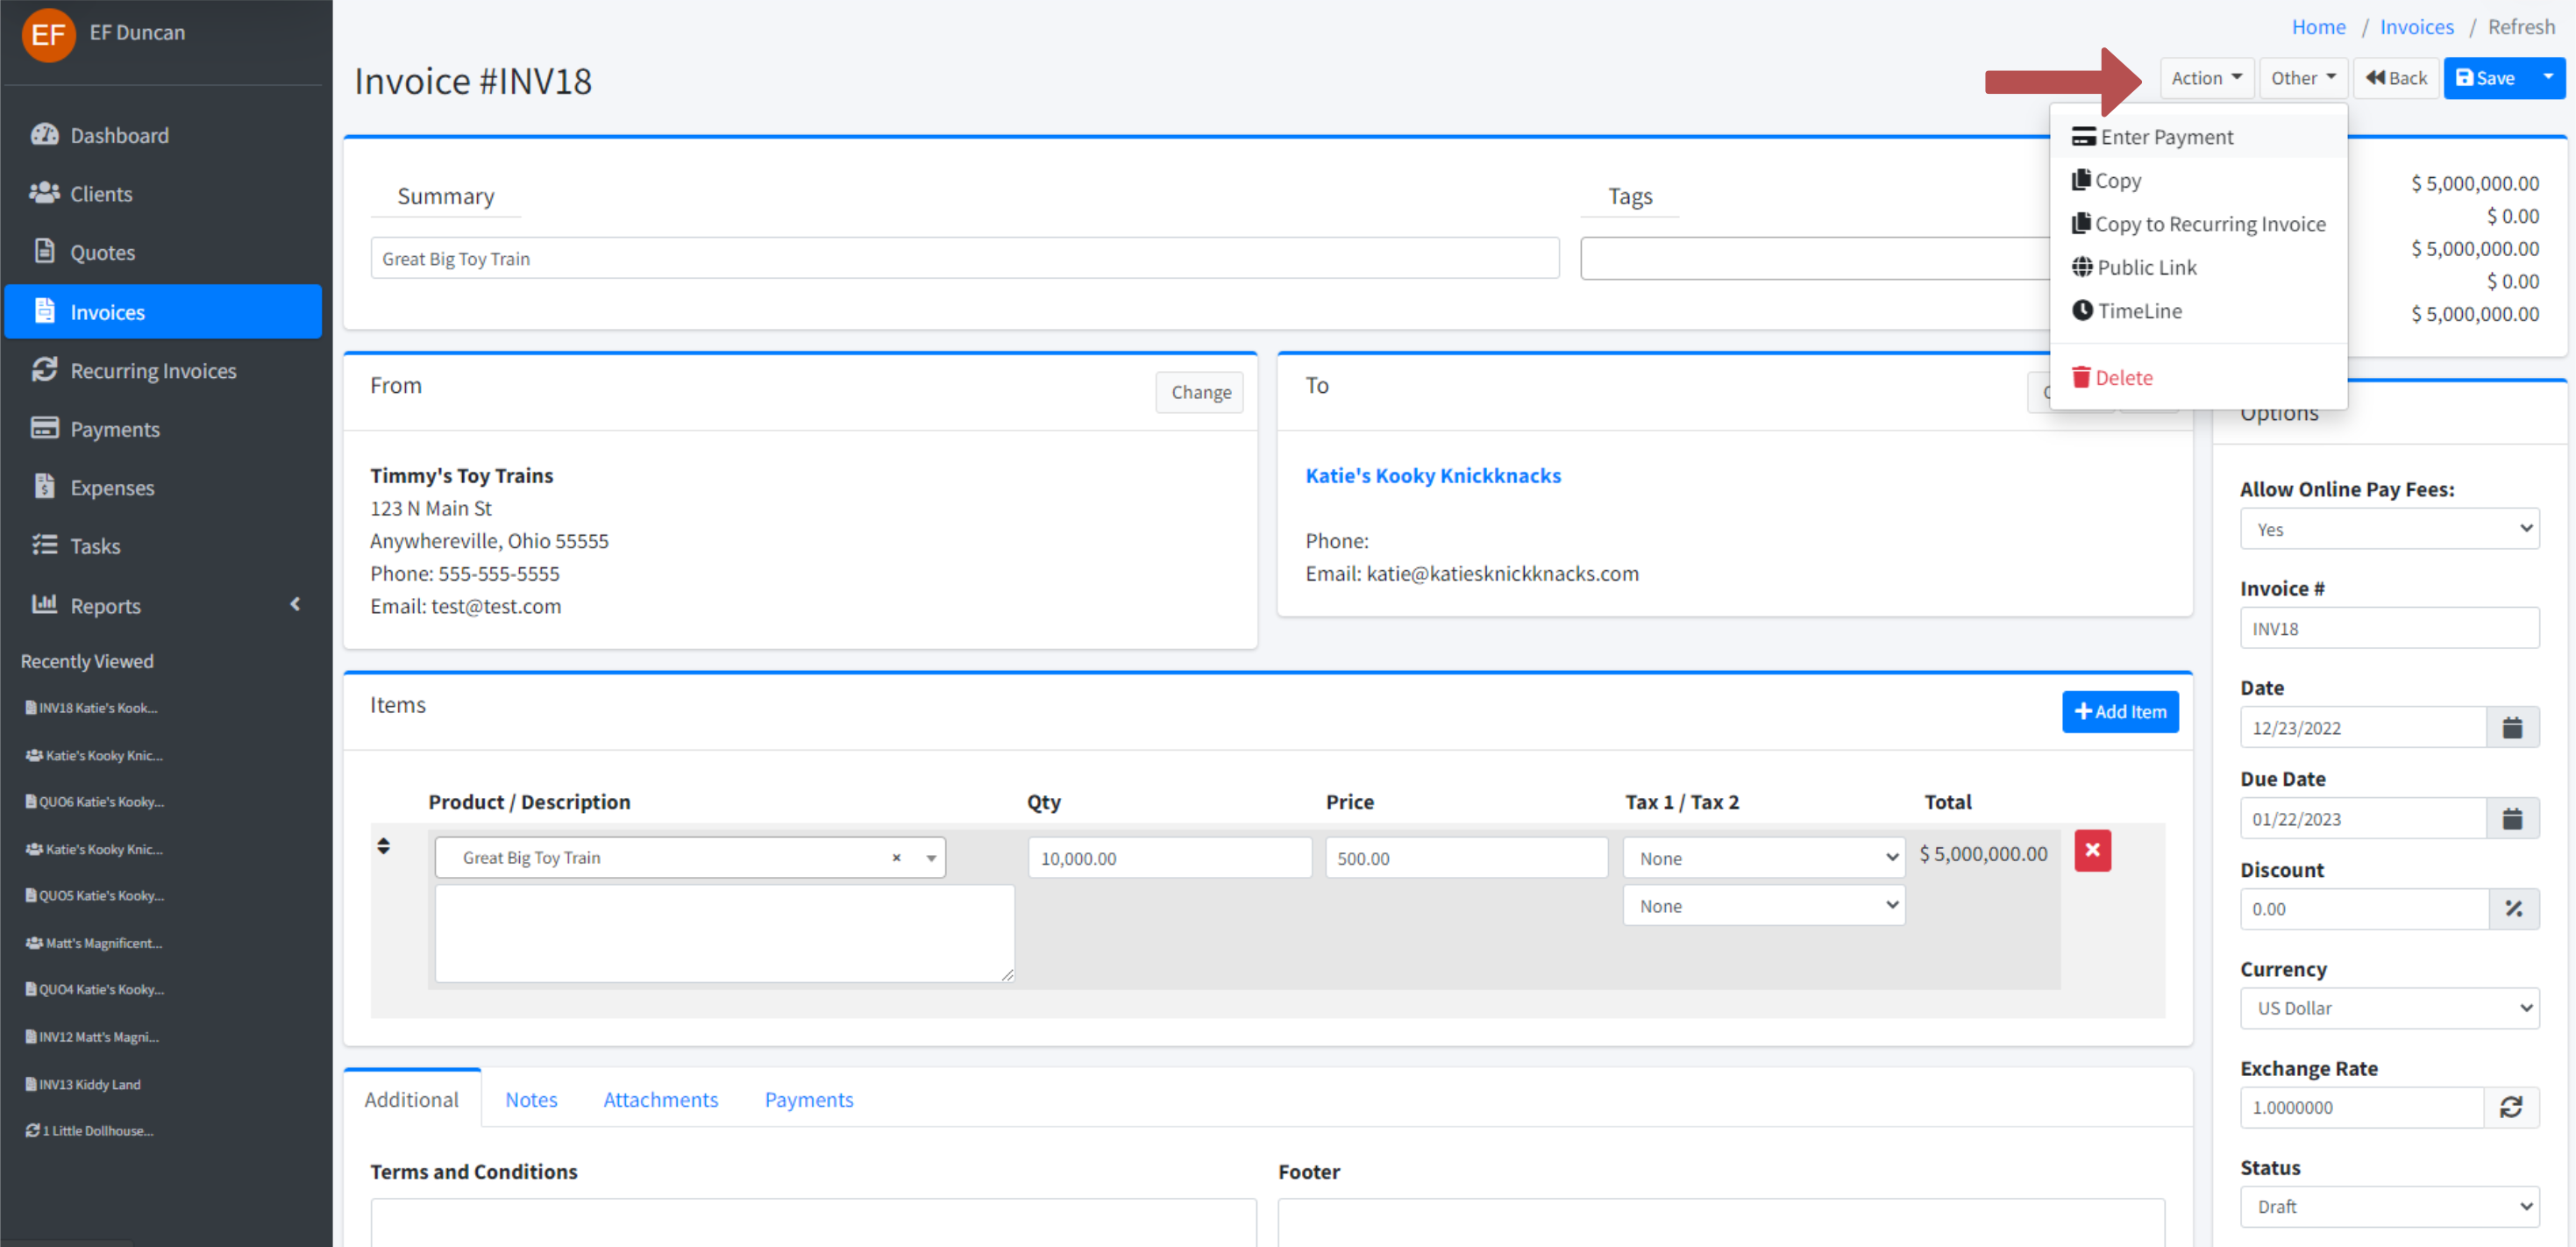Clear Great Big Toy Train product selection
This screenshot has height=1247, width=2576.
click(896, 857)
